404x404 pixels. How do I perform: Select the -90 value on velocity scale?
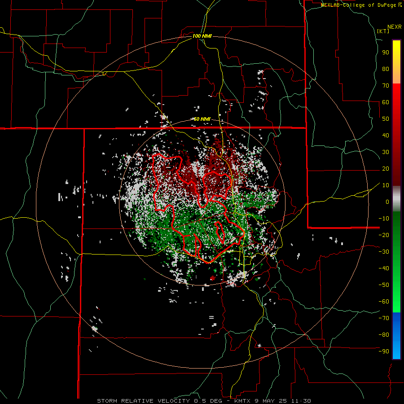pyautogui.click(x=384, y=351)
